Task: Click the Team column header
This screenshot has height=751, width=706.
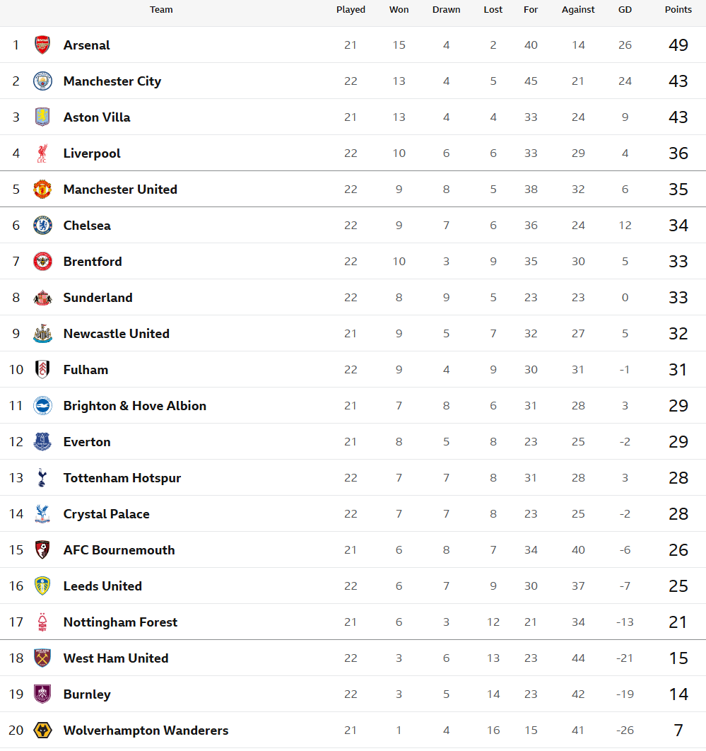Action: 161,10
